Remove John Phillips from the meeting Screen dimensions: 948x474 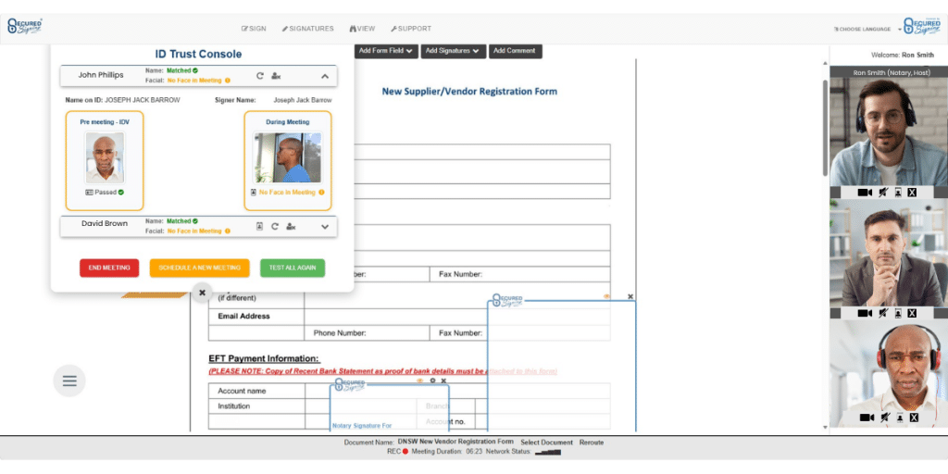[x=276, y=76]
